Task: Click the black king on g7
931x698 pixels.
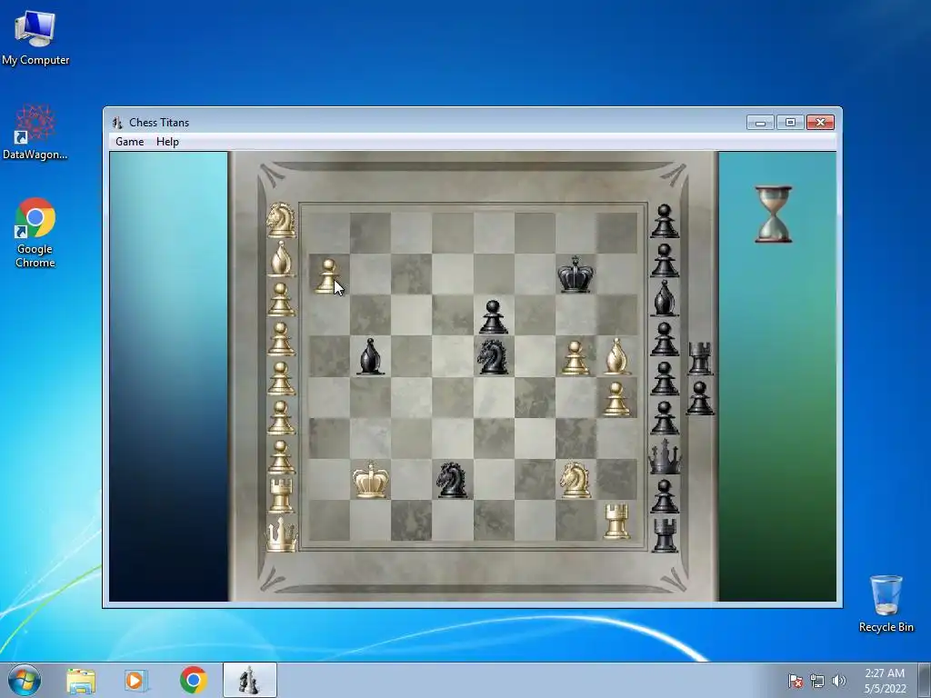Action: tap(575, 274)
